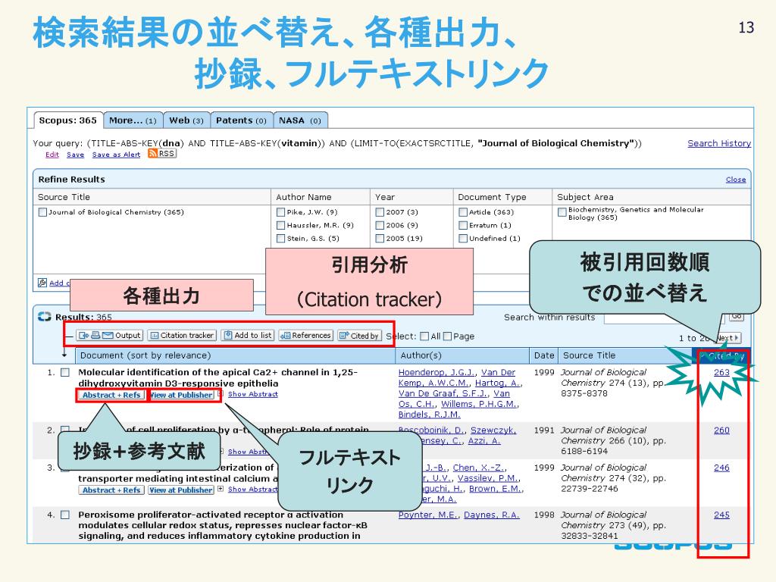Screen dimensions: 776x582
Task: Click View at Publisher for result 3
Action: pyautogui.click(x=181, y=490)
